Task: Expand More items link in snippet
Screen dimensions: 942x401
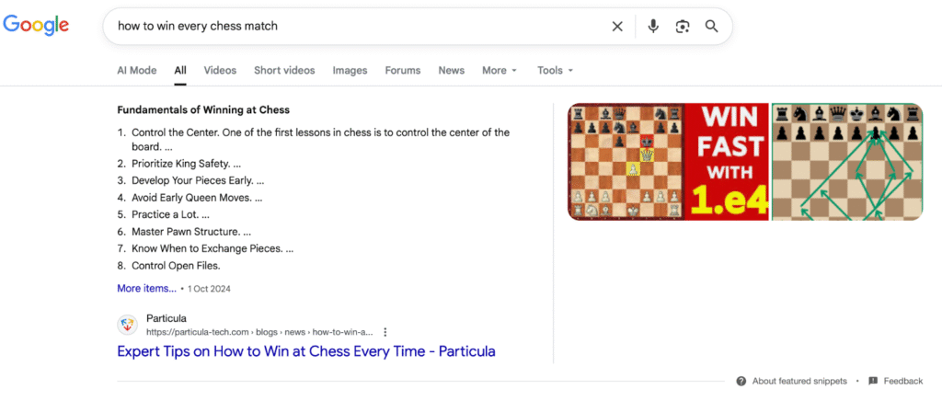Action: pyautogui.click(x=146, y=288)
